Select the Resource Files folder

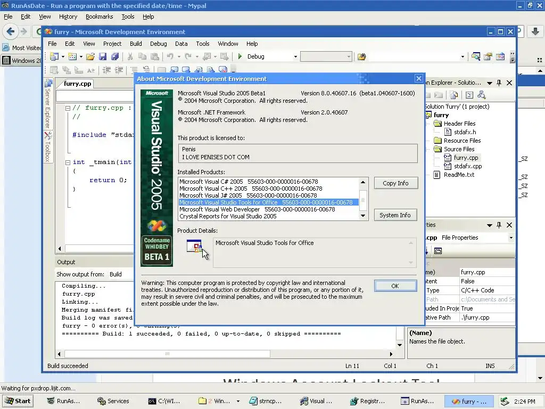(461, 141)
